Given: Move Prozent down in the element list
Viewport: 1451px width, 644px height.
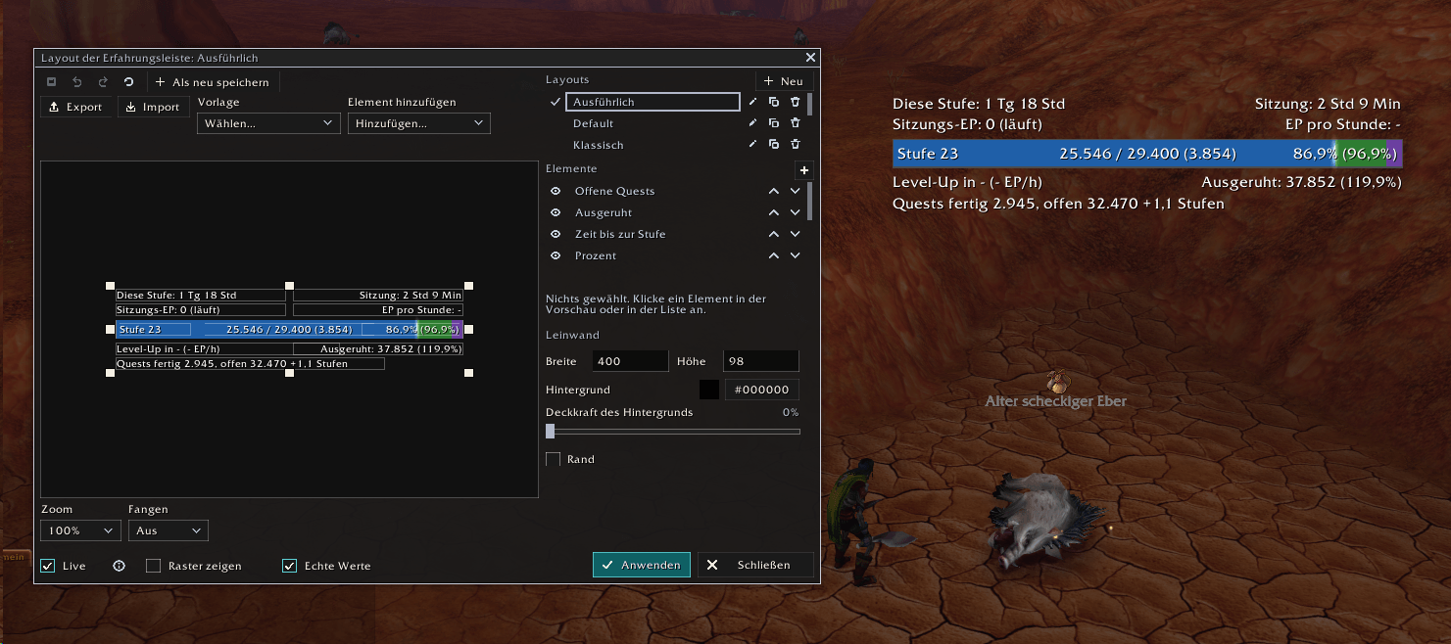Looking at the screenshot, I should 795,255.
